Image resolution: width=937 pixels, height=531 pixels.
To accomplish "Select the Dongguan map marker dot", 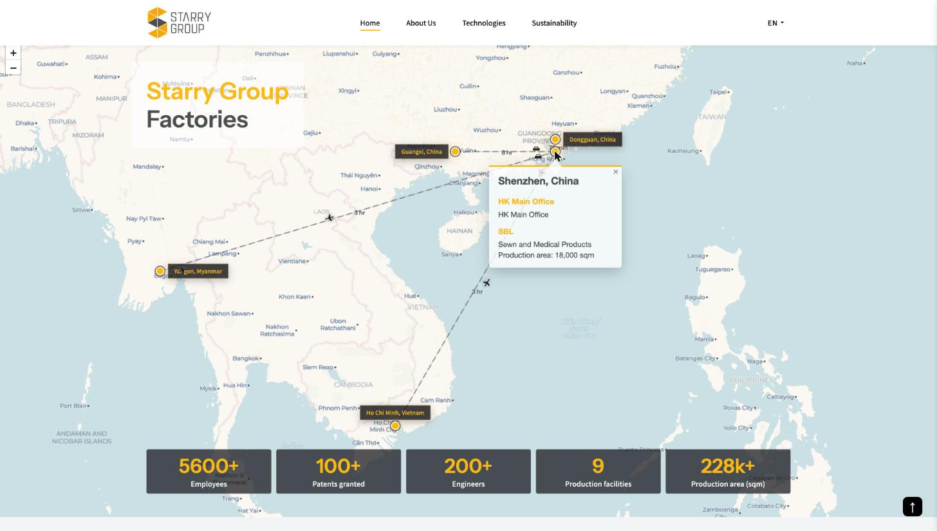I will tap(555, 139).
